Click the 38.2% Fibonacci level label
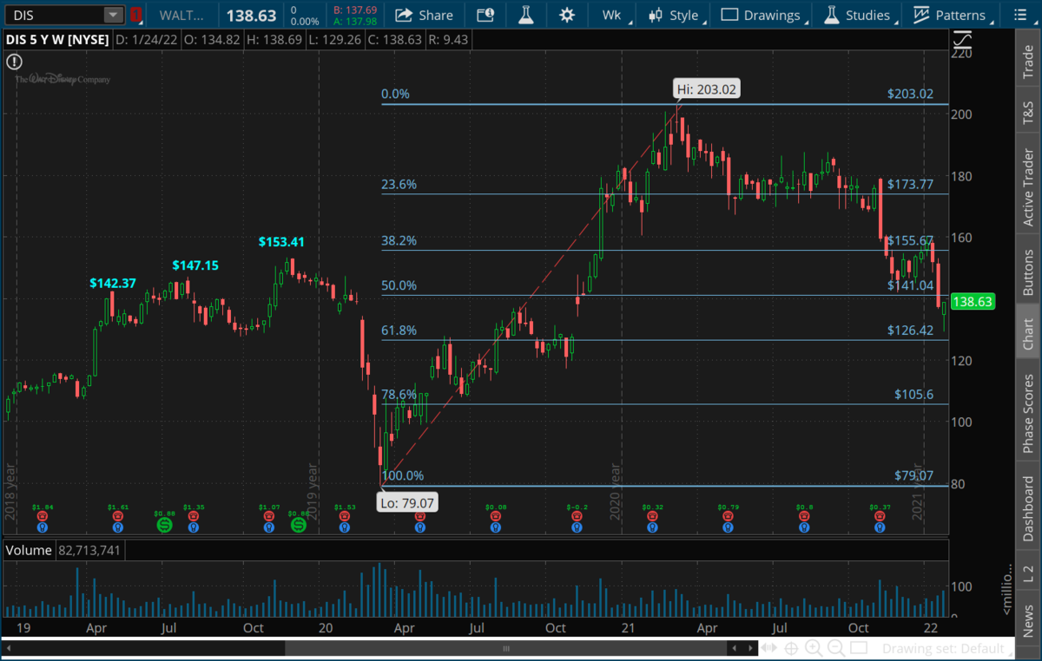The image size is (1042, 661). pos(399,240)
